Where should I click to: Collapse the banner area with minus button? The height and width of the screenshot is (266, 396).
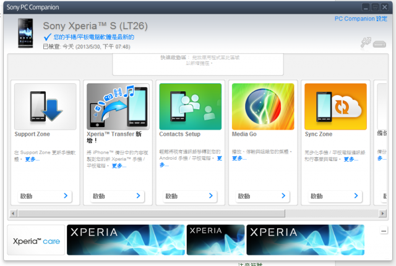click(x=384, y=231)
